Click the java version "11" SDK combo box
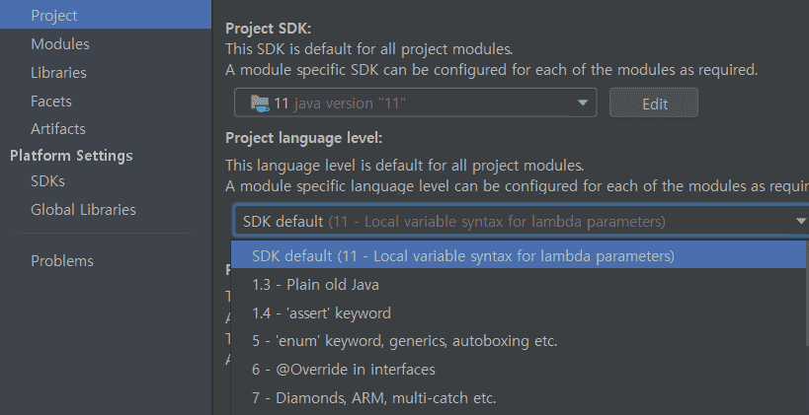 [415, 103]
